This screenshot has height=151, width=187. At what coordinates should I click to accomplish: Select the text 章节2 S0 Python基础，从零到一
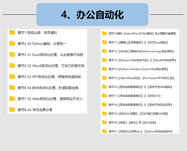click(x=42, y=44)
